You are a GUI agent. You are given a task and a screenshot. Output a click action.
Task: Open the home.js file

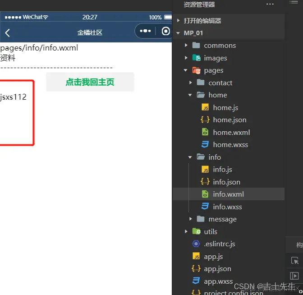click(225, 108)
